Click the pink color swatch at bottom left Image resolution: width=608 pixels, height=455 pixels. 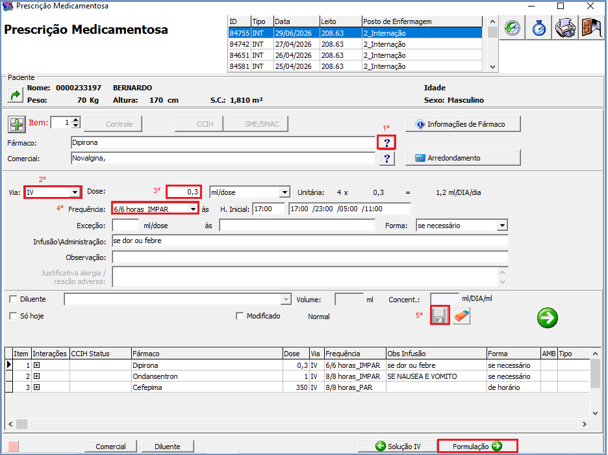[x=13, y=446]
